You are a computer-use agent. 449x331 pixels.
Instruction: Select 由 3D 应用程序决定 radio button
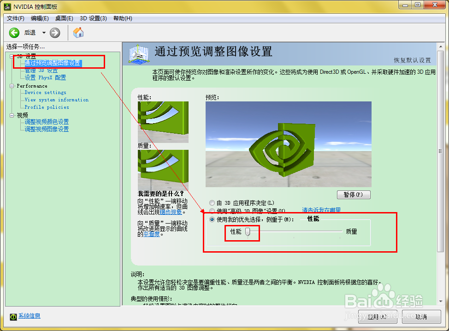(212, 203)
